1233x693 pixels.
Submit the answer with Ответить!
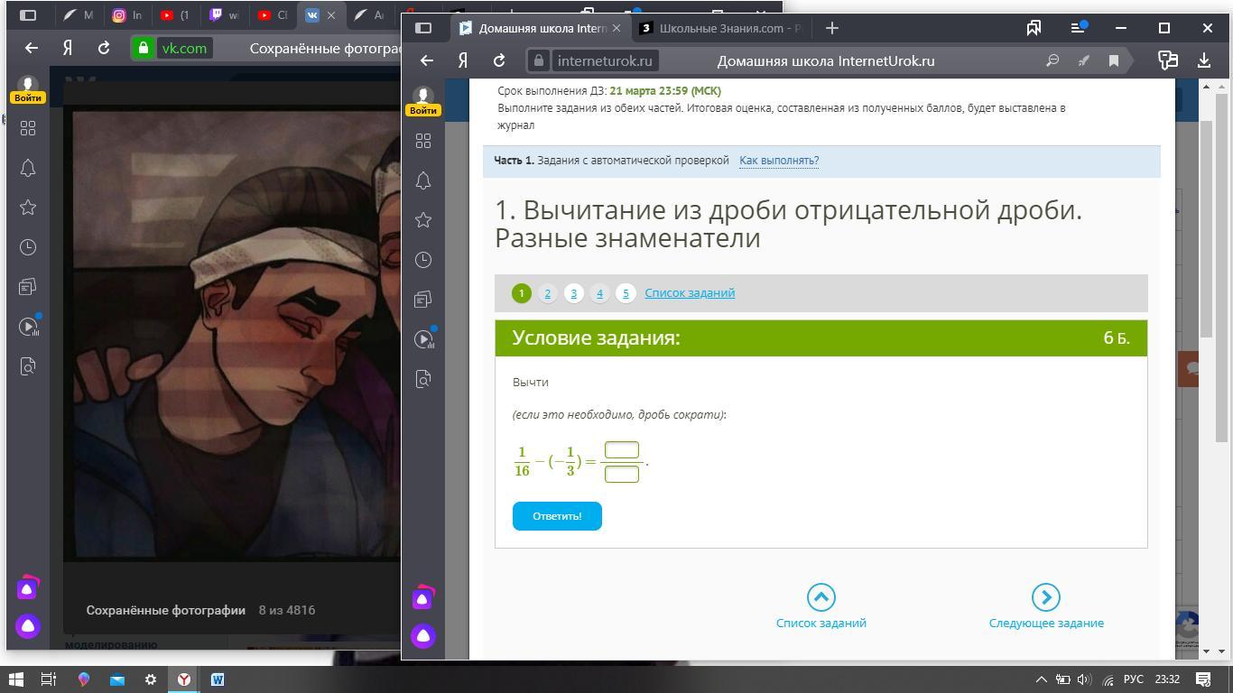click(x=557, y=516)
